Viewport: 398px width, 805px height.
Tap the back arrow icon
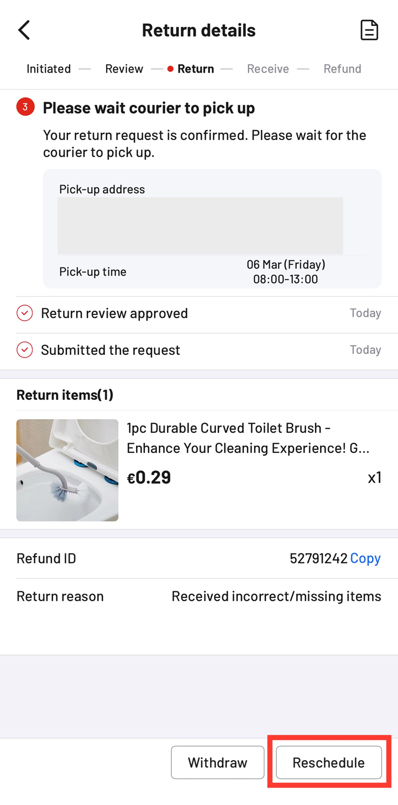24,30
